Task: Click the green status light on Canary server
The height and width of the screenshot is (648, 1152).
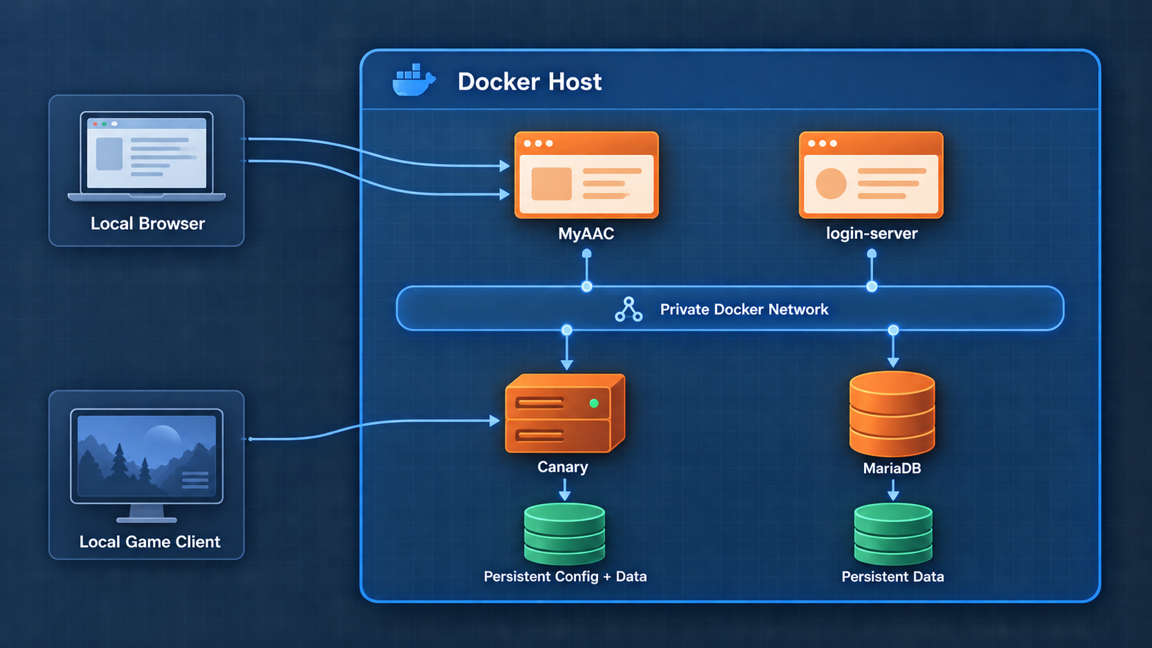Action: click(x=594, y=403)
